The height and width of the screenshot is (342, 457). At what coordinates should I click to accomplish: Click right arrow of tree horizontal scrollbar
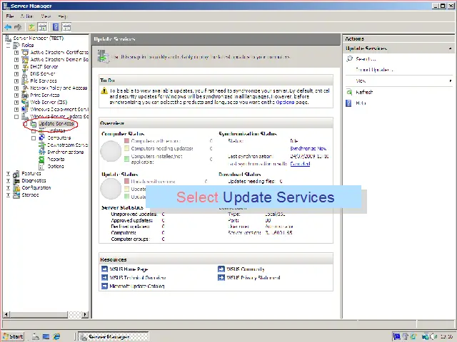(x=85, y=314)
